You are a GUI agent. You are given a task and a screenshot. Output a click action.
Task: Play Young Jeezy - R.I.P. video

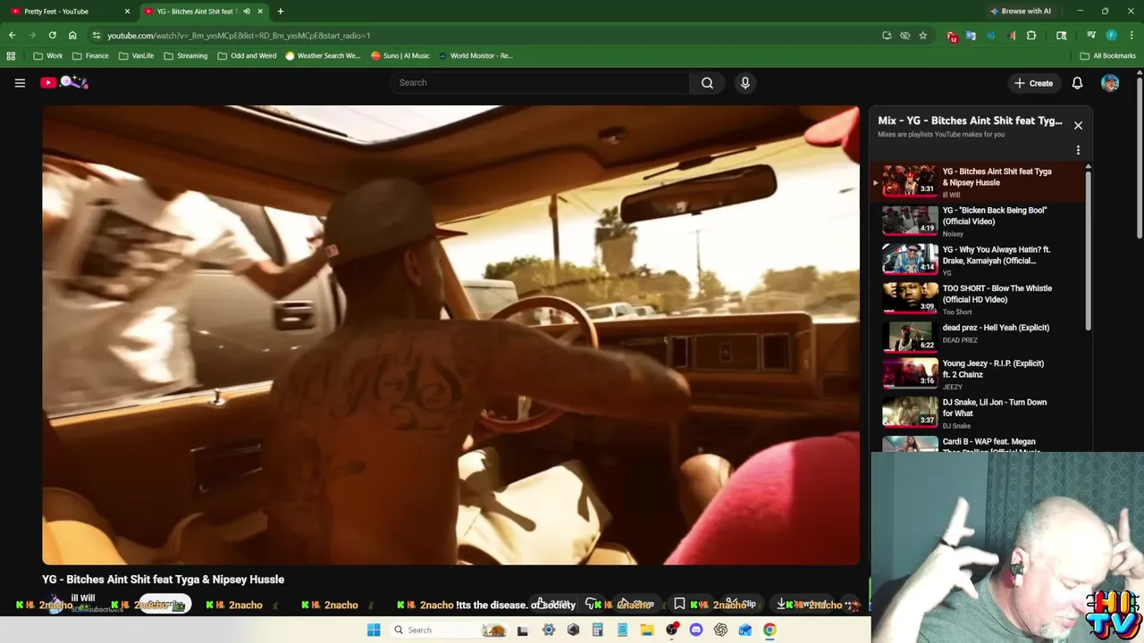978,375
